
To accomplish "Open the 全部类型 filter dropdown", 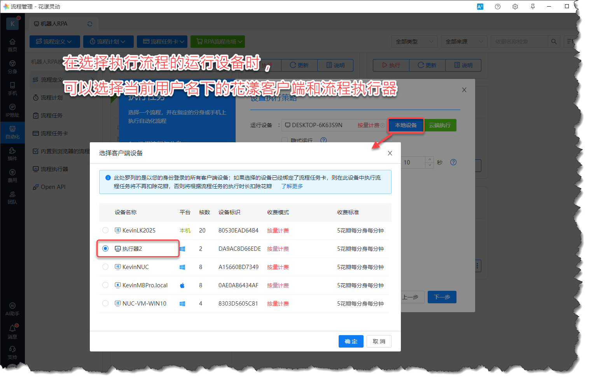I will click(414, 42).
